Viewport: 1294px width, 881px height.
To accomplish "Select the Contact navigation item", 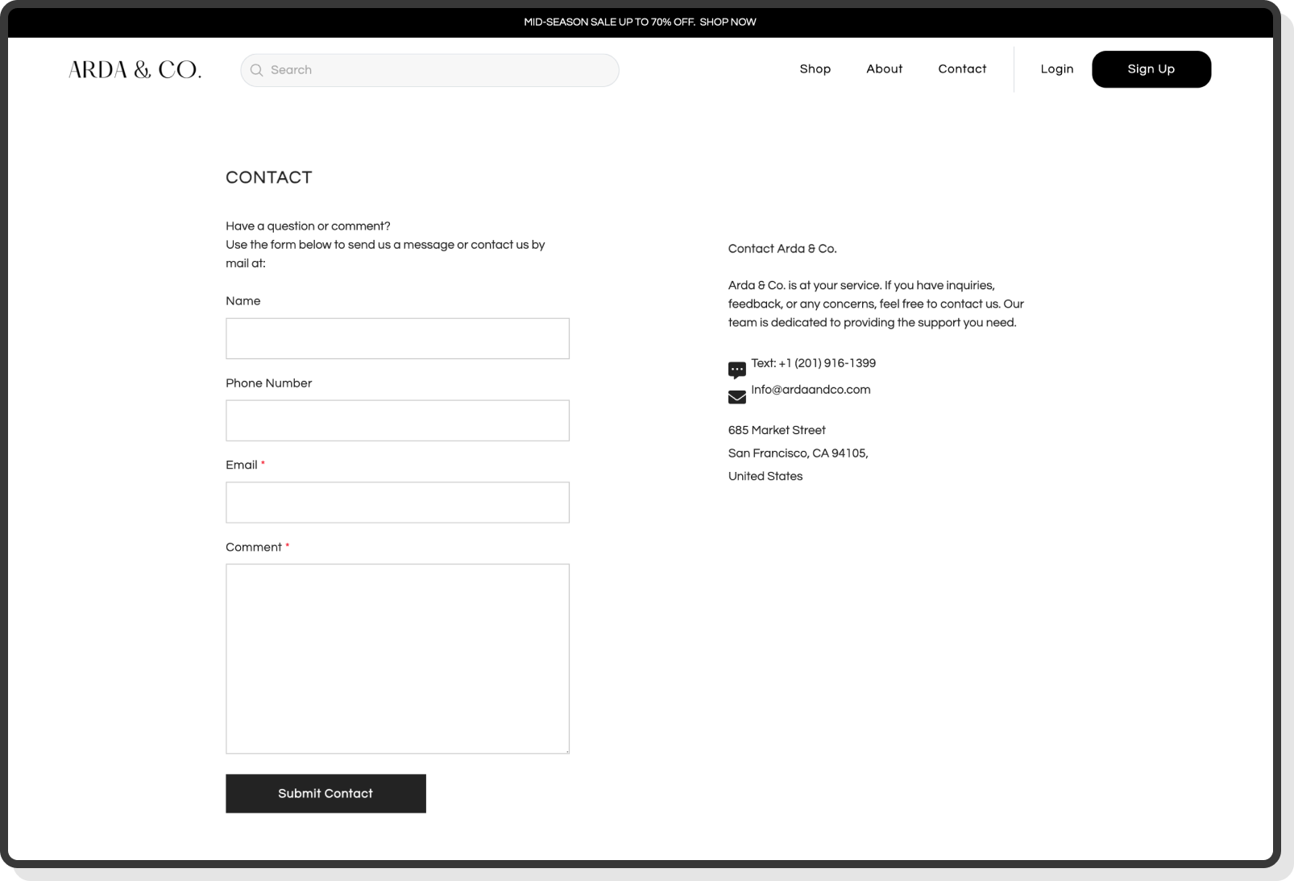I will tap(961, 69).
